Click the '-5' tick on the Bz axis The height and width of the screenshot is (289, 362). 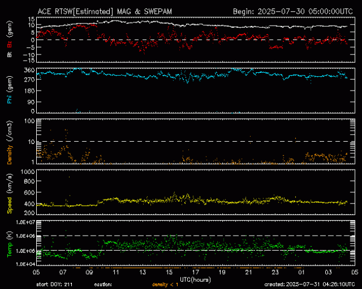(31, 47)
